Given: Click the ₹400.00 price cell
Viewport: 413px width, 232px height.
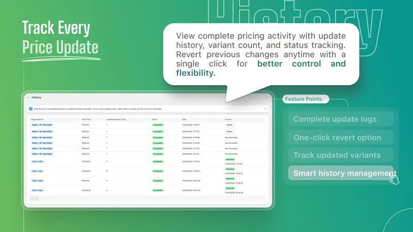Looking at the screenshot, I should (x=85, y=181).
